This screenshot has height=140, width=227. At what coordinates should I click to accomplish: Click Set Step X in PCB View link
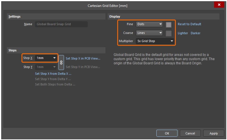[x=83, y=58]
